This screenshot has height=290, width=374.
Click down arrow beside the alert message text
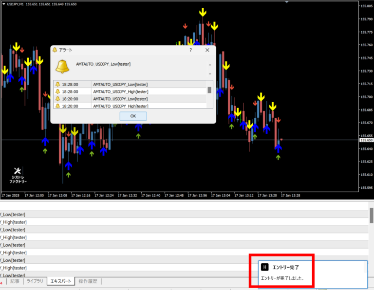click(210, 74)
